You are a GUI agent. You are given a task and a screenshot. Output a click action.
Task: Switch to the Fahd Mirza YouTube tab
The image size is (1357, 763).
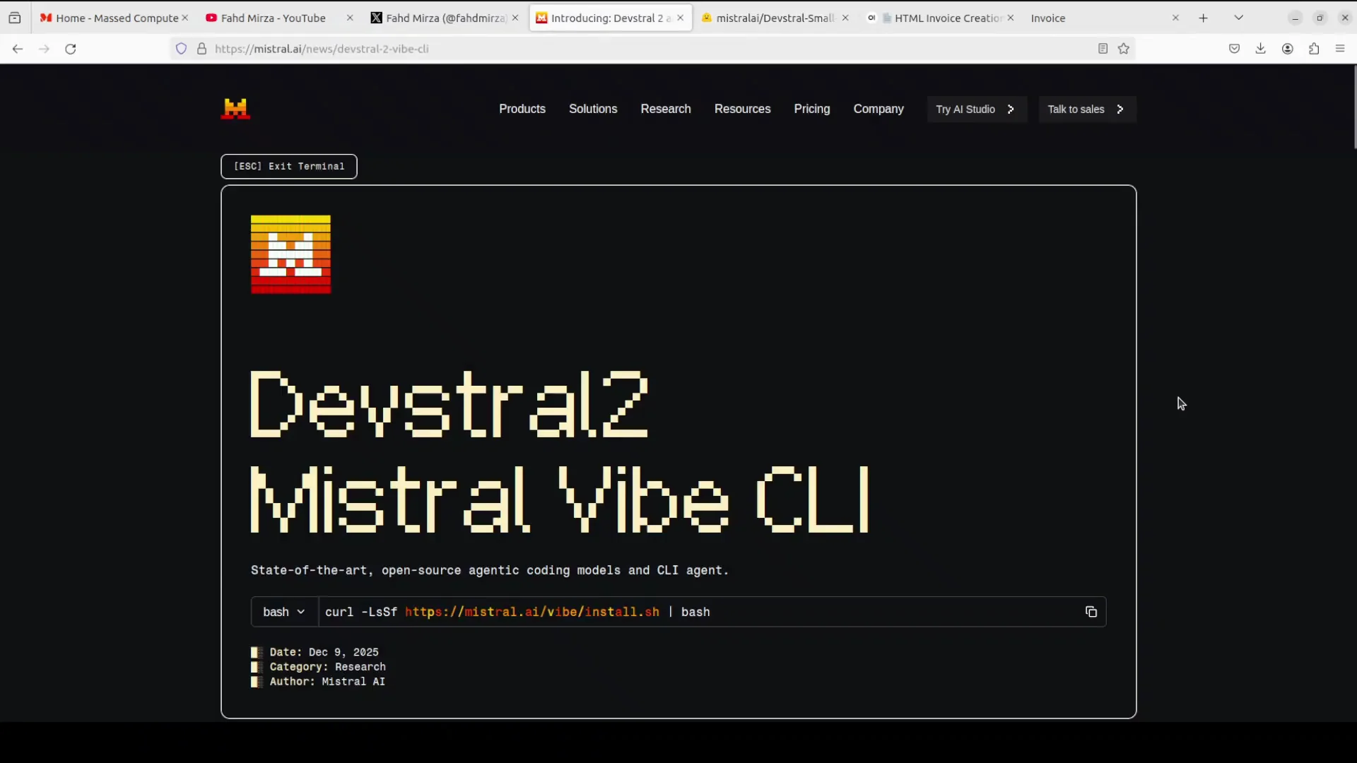(272, 18)
